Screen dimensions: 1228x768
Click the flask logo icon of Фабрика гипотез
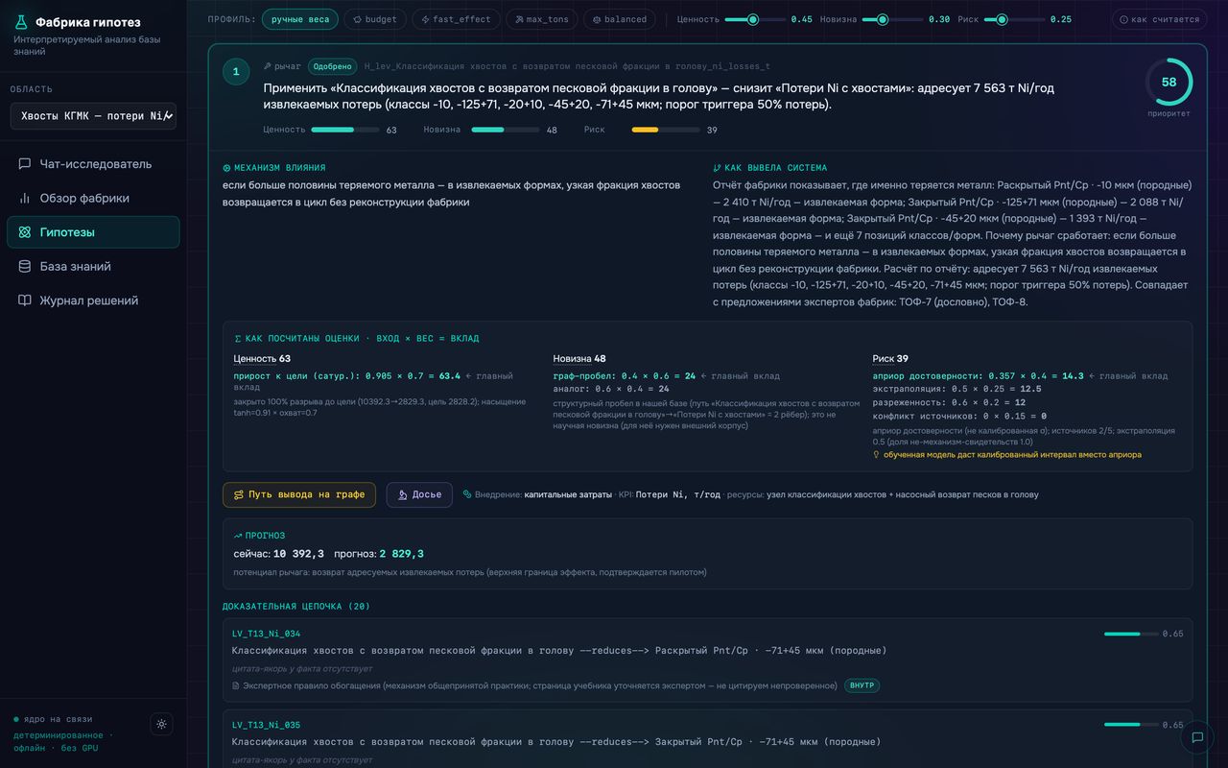pyautogui.click(x=21, y=22)
